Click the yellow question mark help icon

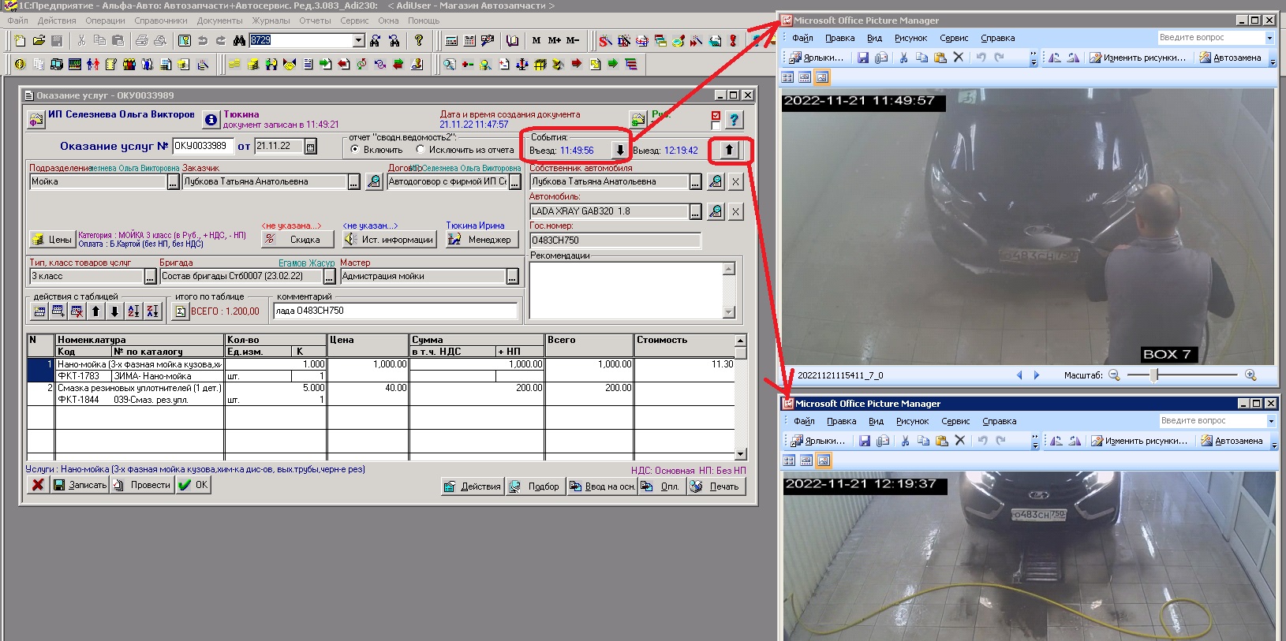point(419,40)
